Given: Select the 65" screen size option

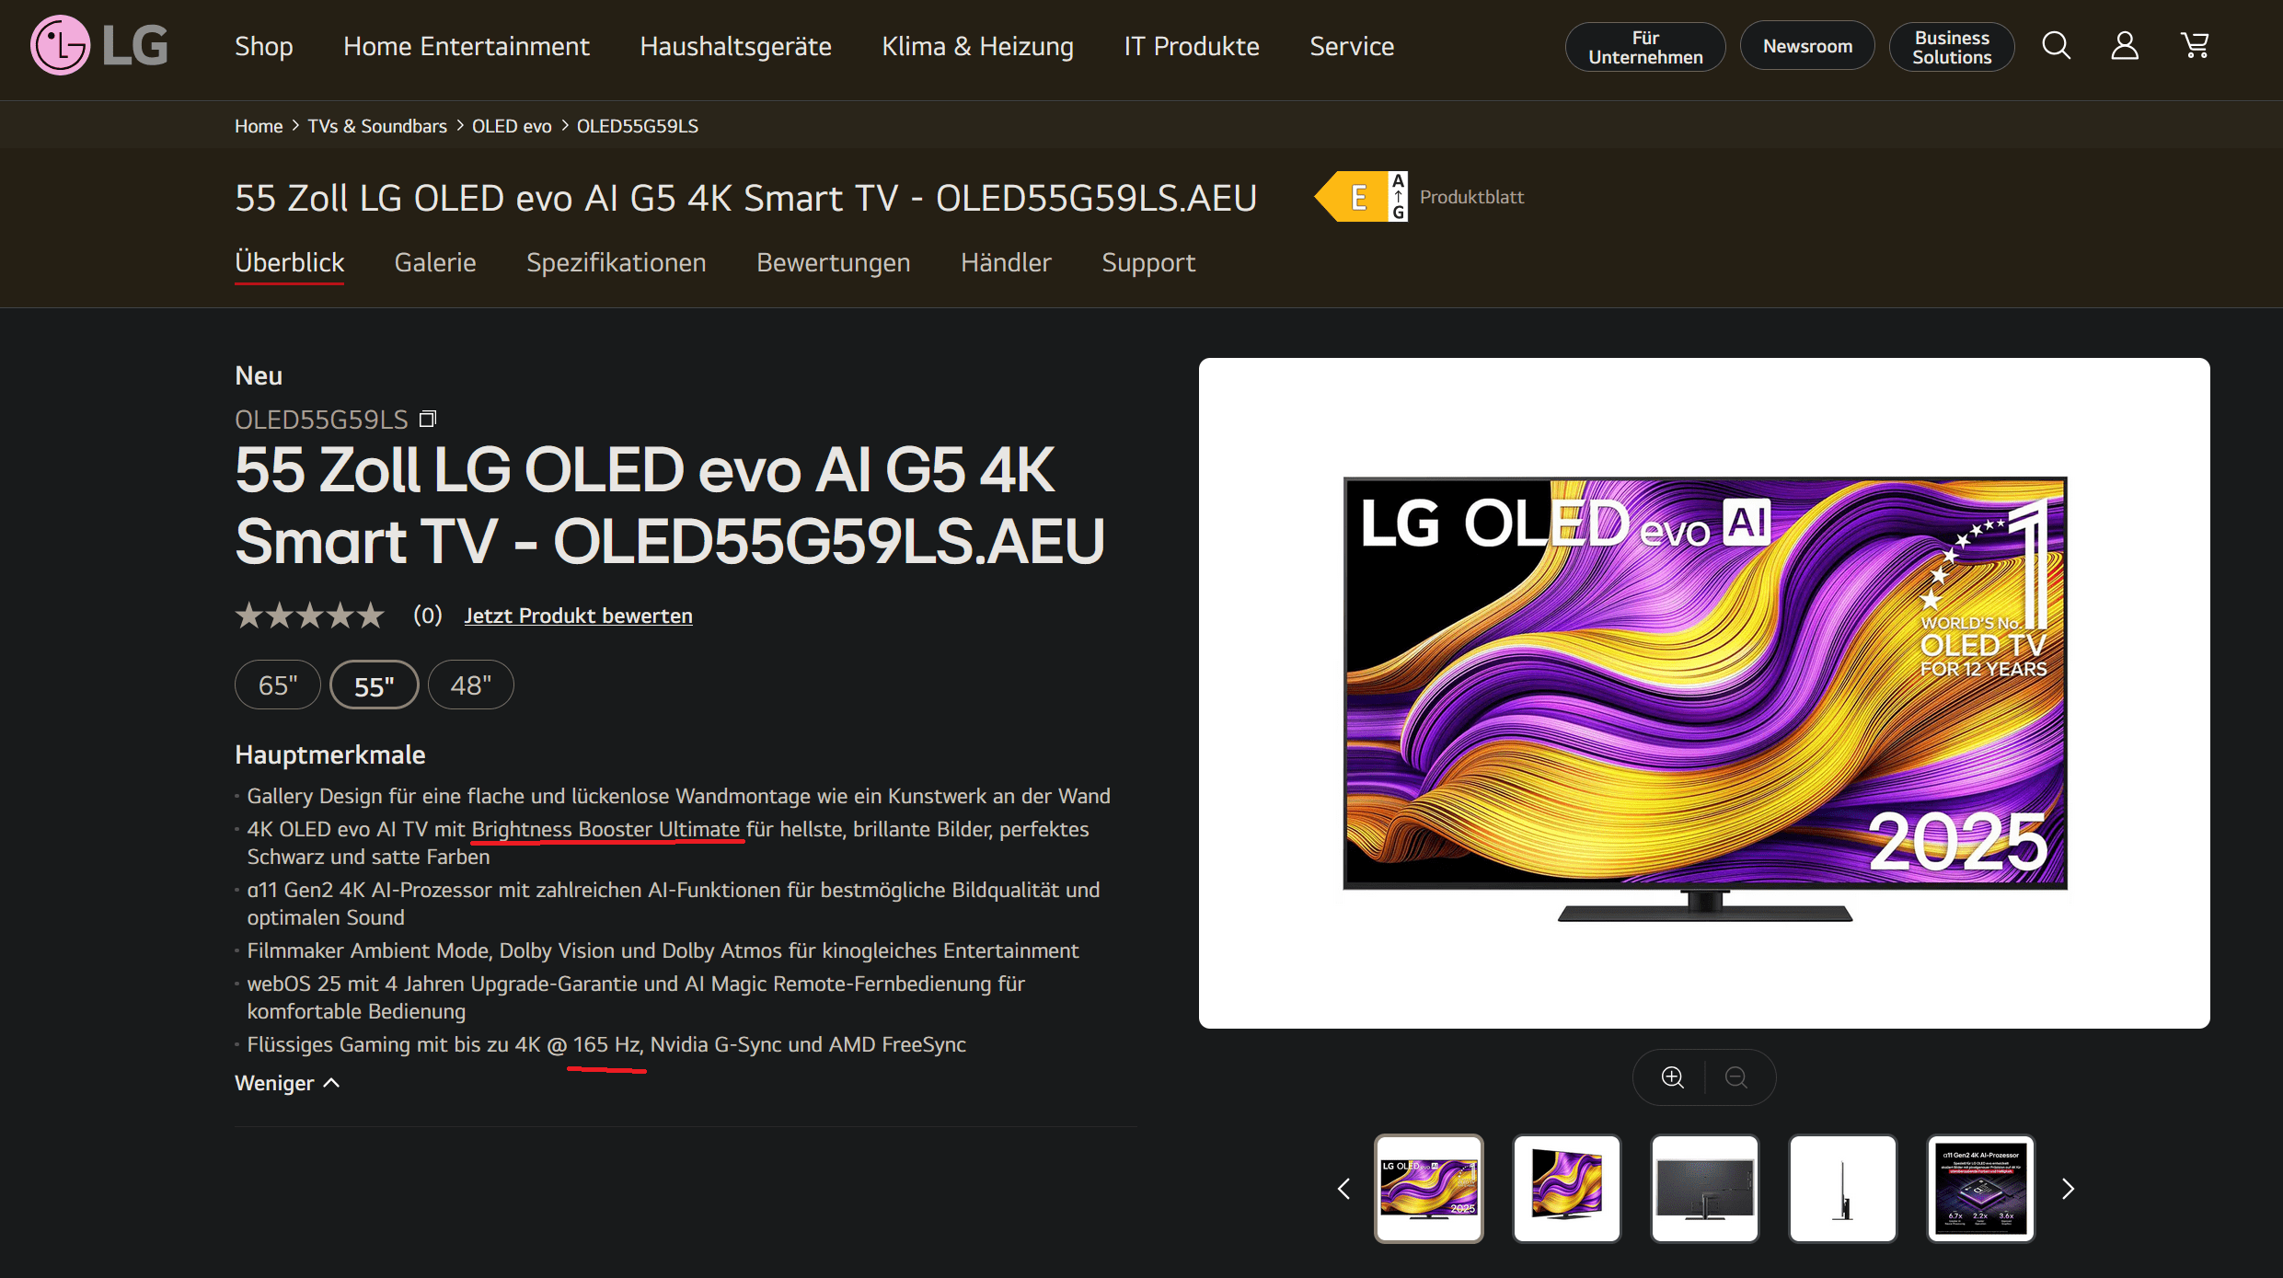Looking at the screenshot, I should 277,685.
